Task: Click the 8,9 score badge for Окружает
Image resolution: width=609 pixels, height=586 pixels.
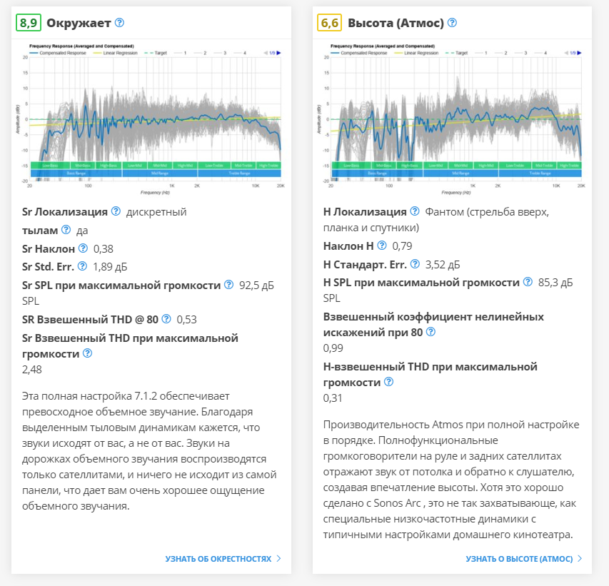Action: 29,23
